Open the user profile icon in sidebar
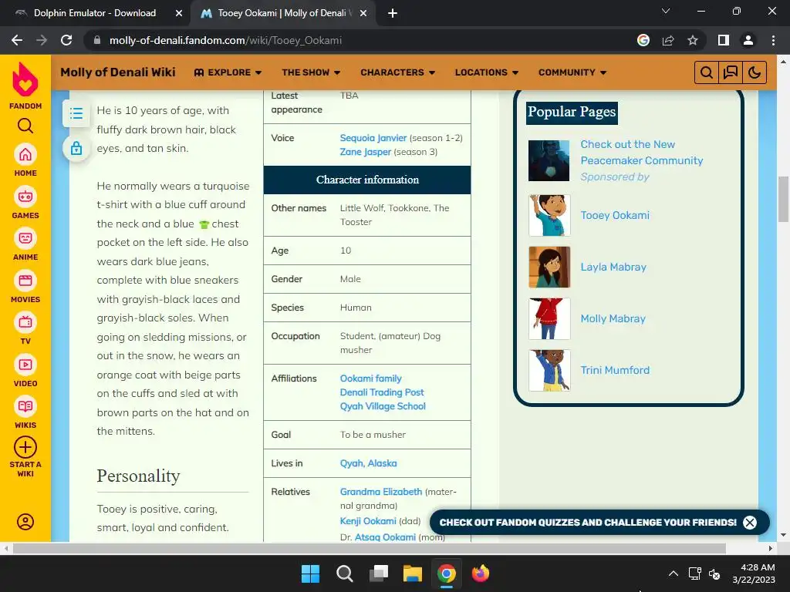 (25, 522)
